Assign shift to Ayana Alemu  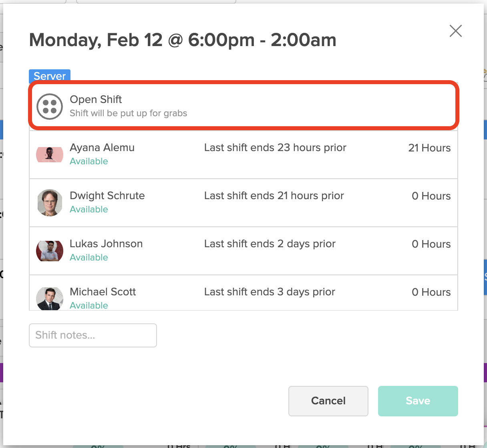click(243, 155)
